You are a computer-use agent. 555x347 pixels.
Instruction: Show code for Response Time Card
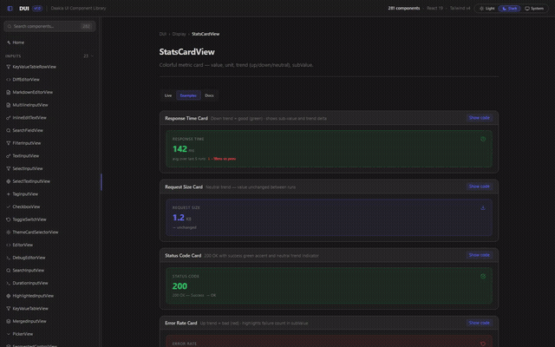(x=480, y=118)
